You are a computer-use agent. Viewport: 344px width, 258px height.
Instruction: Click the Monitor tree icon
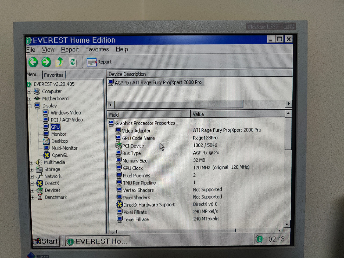tap(46, 134)
